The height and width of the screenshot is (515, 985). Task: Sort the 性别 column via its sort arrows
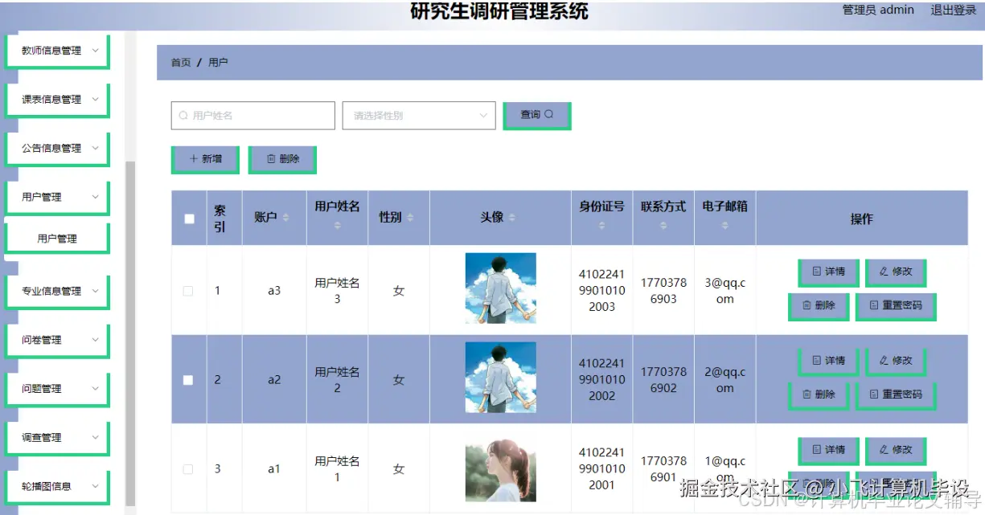pyautogui.click(x=410, y=218)
